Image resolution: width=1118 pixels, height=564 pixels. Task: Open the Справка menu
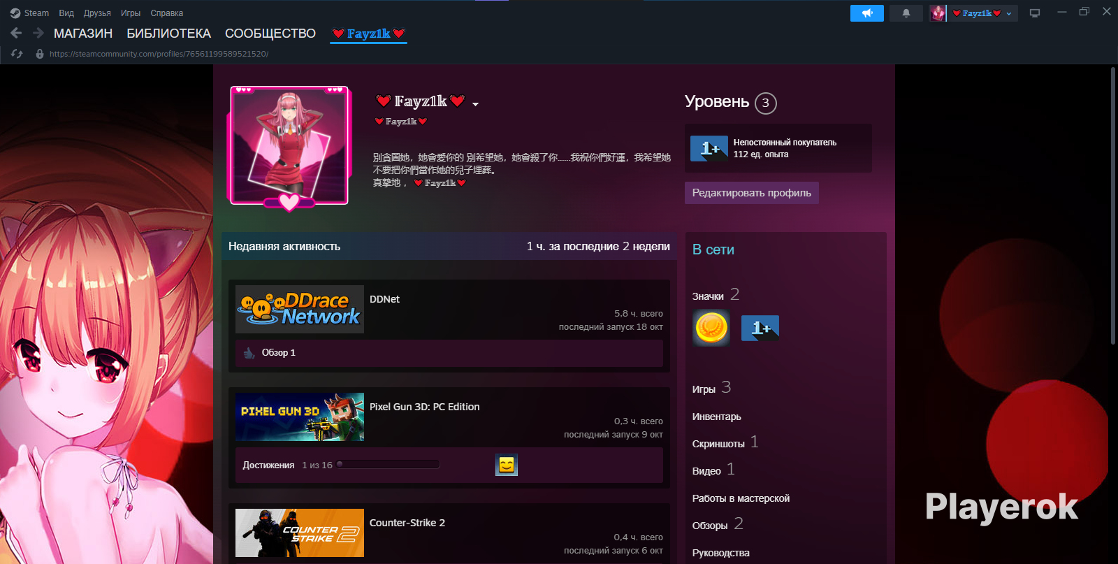tap(167, 13)
